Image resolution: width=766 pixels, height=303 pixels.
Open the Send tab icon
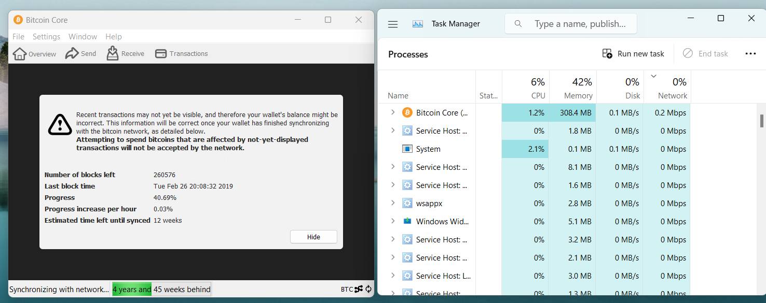pos(72,53)
